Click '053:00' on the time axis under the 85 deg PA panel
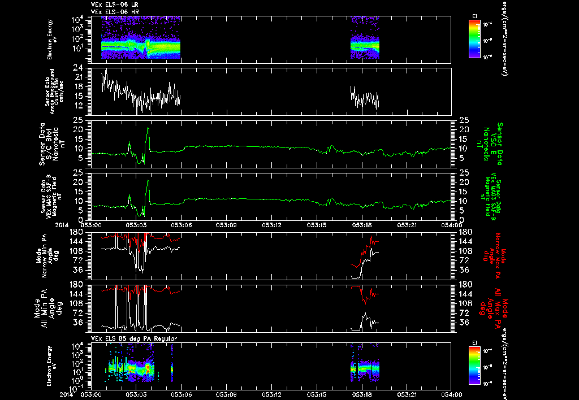The height and width of the screenshot is (400, 579). click(x=91, y=394)
